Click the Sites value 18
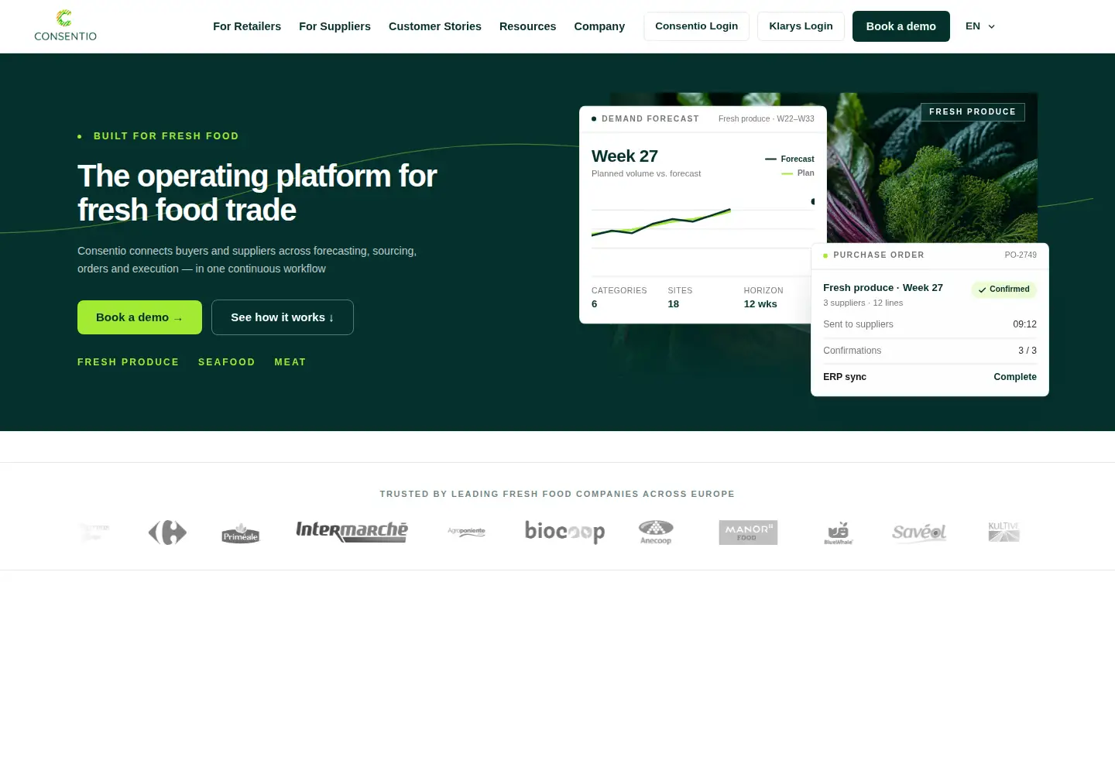The height and width of the screenshot is (774, 1115). (674, 304)
